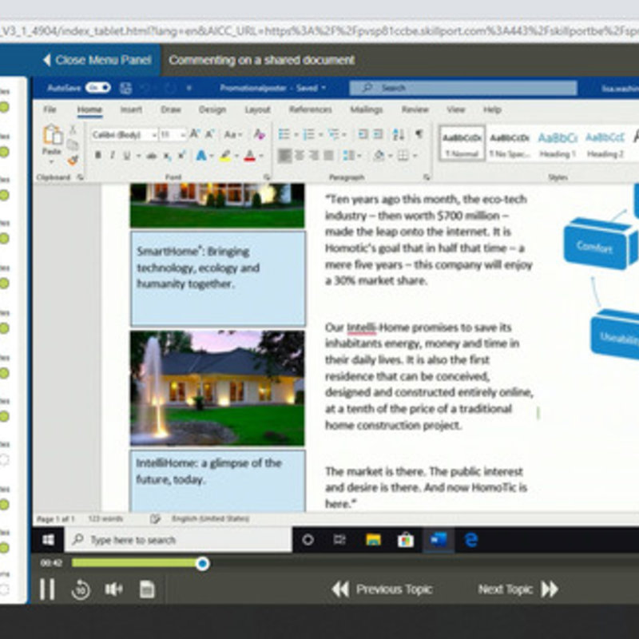Viewport: 639px width, 639px height.
Task: Open the File tab
Action: (50, 109)
